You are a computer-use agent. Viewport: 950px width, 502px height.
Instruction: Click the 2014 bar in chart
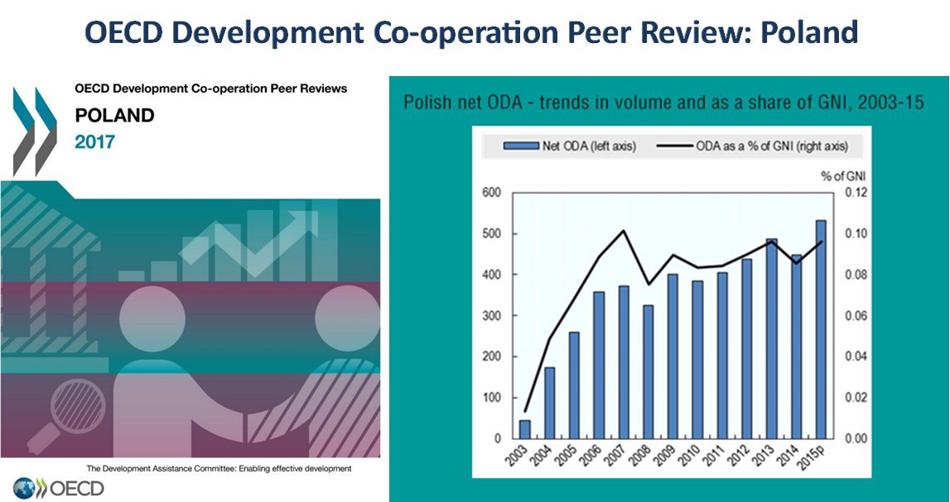pyautogui.click(x=796, y=347)
